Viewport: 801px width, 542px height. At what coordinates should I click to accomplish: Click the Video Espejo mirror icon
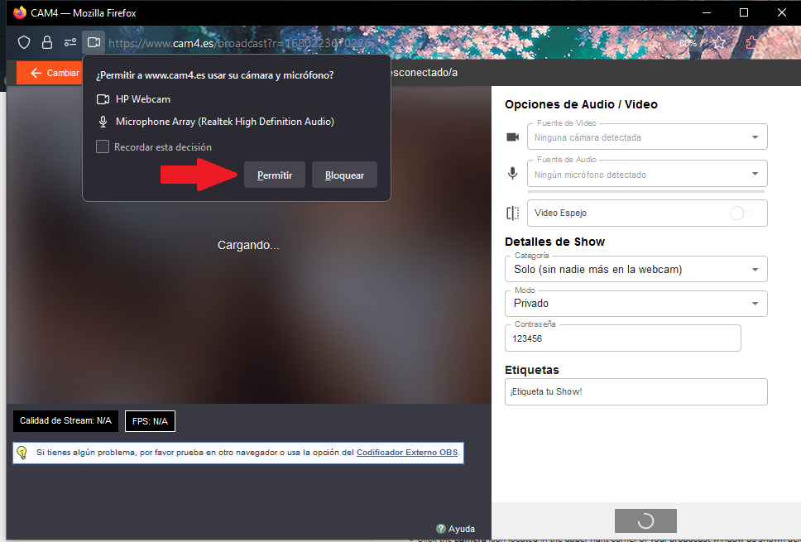click(513, 213)
